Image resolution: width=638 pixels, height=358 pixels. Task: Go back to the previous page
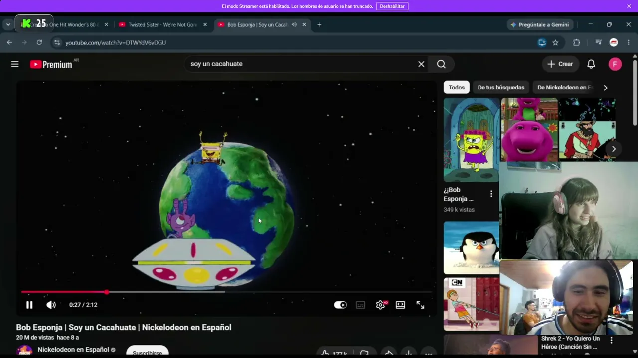coord(9,43)
